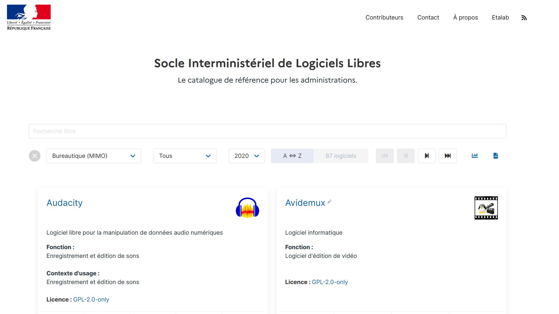Open GPL-2.0-only licence link in Avidemux card
559x314 pixels.
(x=330, y=282)
